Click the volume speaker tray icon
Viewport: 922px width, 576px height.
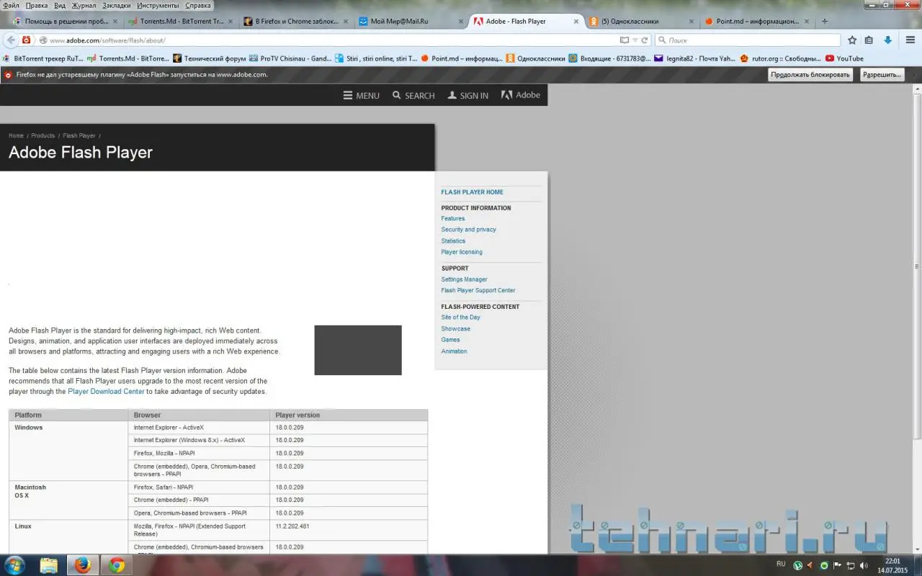(x=864, y=565)
